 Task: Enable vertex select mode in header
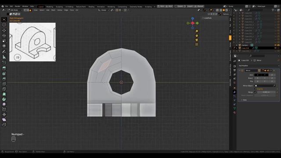pyautogui.click(x=25, y=10)
